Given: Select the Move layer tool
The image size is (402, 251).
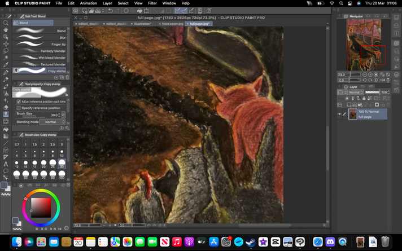Looking at the screenshot, I should click(x=6, y=44).
